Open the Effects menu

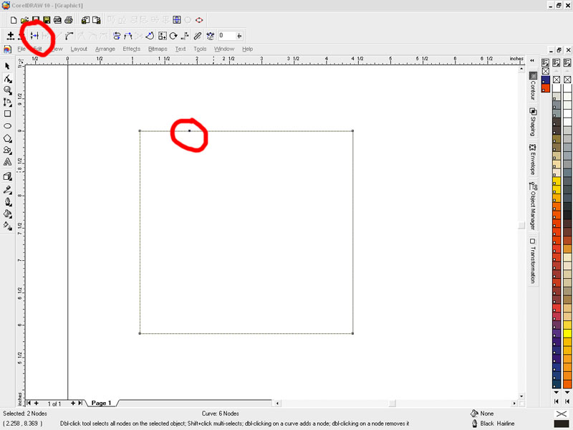point(132,49)
